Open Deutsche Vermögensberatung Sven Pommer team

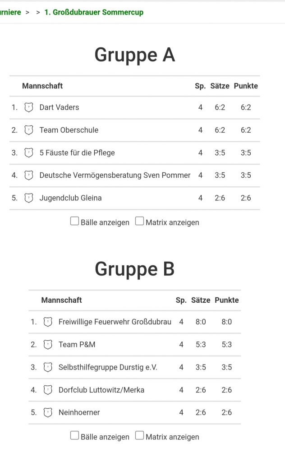[115, 175]
